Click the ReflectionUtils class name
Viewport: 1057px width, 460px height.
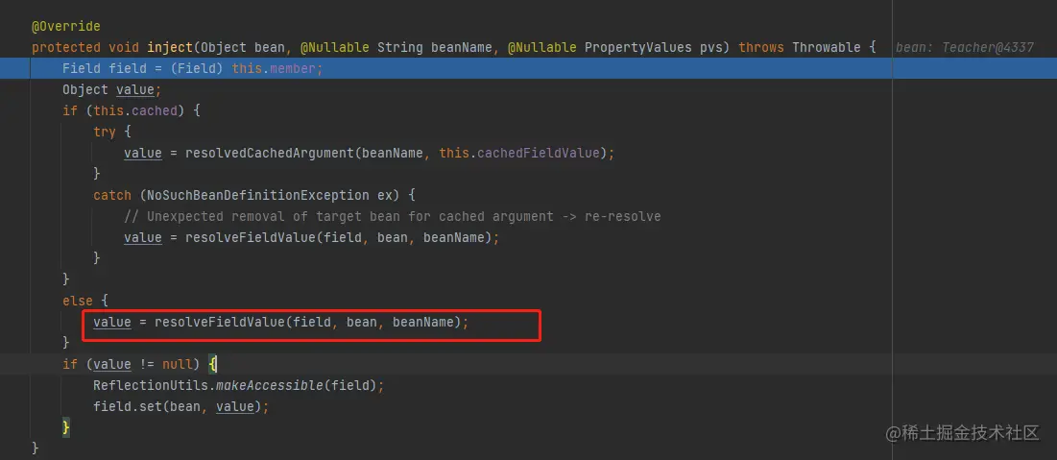[x=151, y=385]
